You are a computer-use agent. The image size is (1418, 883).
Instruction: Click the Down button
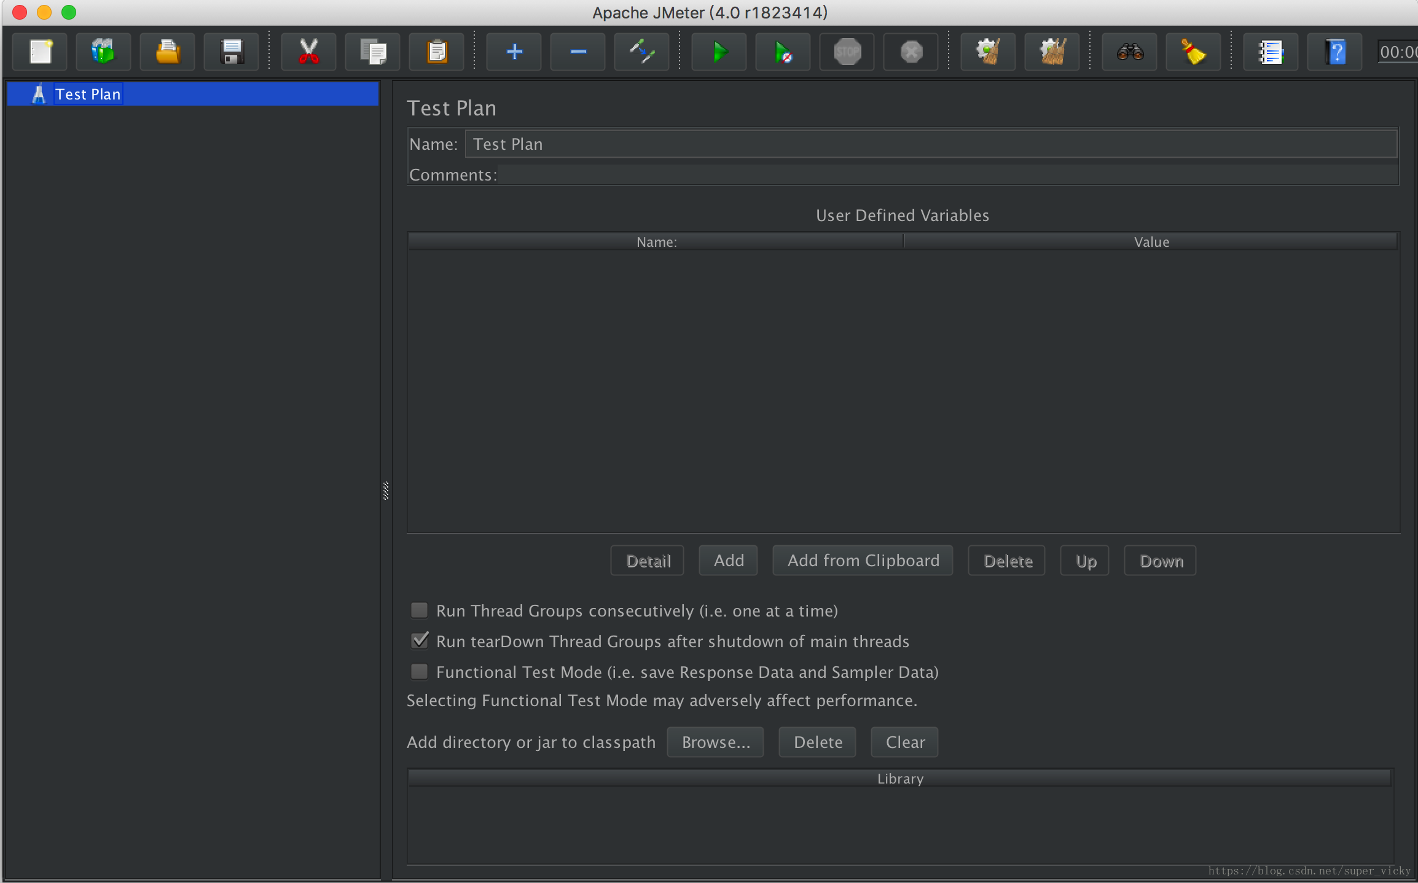(1161, 561)
